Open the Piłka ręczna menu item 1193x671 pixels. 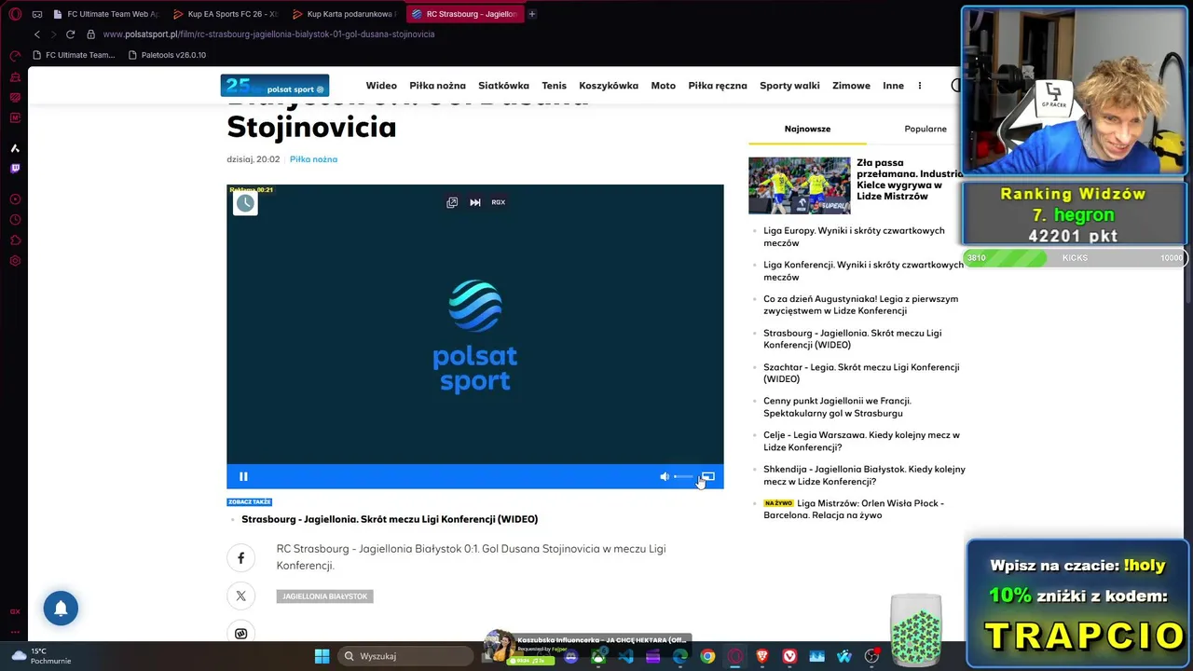click(718, 86)
